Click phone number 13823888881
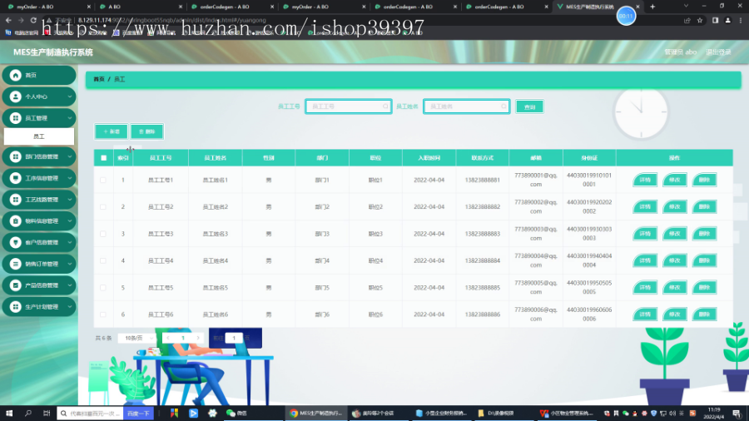Viewport: 749px width, 421px height. coord(483,180)
